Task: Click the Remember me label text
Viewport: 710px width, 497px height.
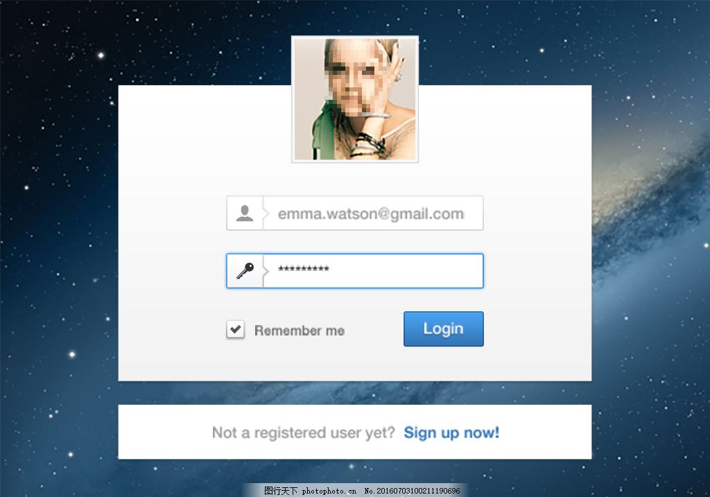Action: [x=300, y=331]
